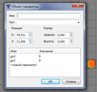Decrease the Высота value
Screen dimensions: 97x92
71,42
